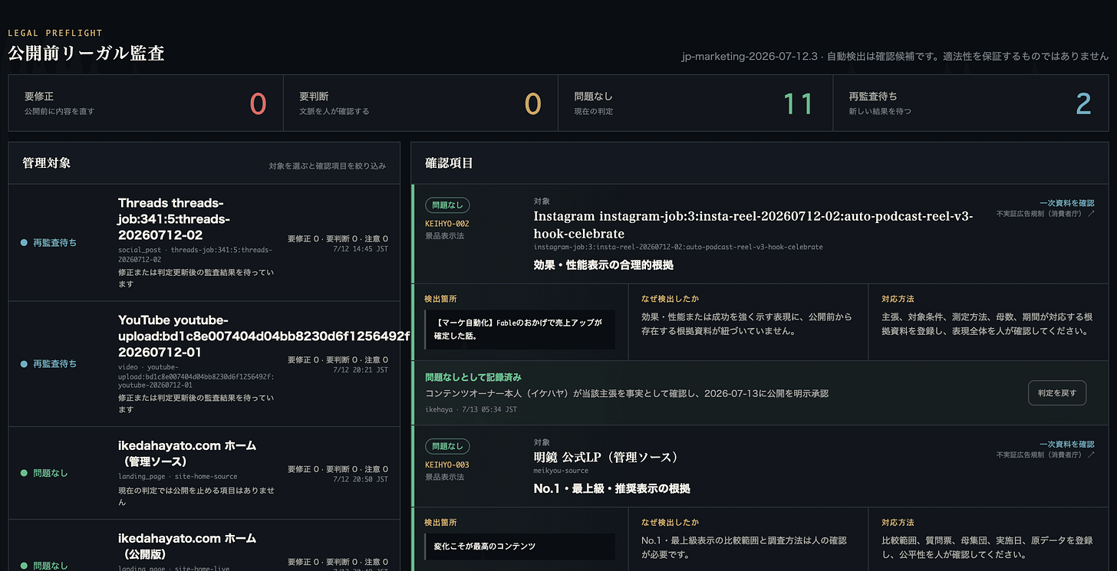The image size is (1117, 571).
Task: Click the 再監査待ち status on the YouTube row
Action: tap(48, 364)
